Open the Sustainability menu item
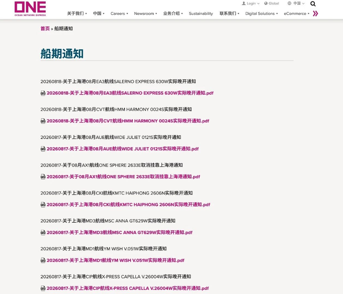Image resolution: width=343 pixels, height=294 pixels. 201,14
